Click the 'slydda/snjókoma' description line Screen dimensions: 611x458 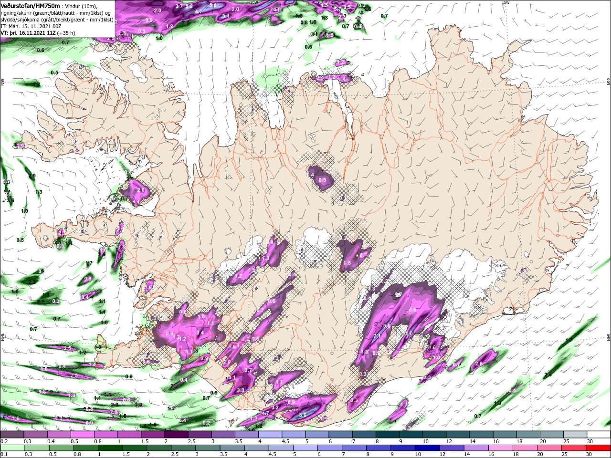(57, 20)
